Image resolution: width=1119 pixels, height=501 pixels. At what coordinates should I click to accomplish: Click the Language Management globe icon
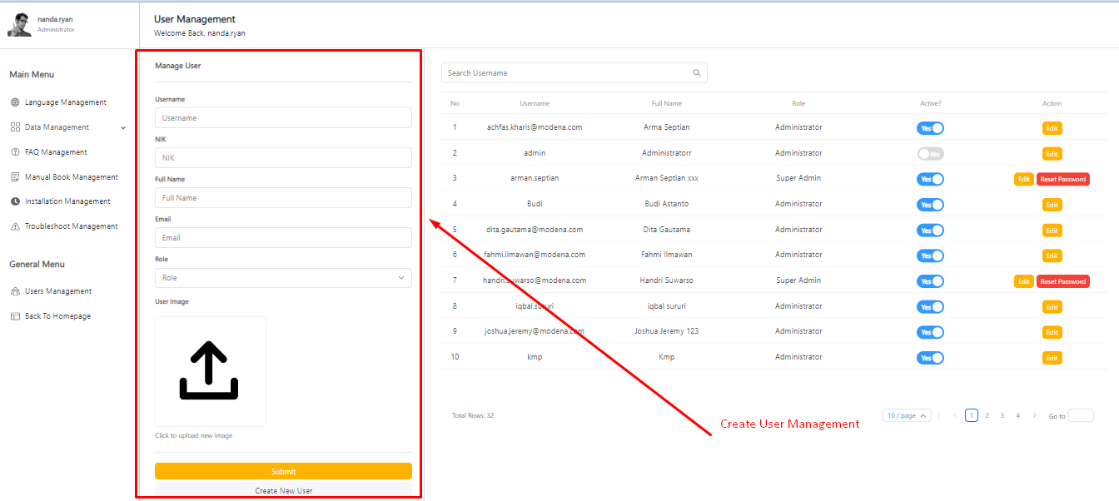[x=15, y=102]
